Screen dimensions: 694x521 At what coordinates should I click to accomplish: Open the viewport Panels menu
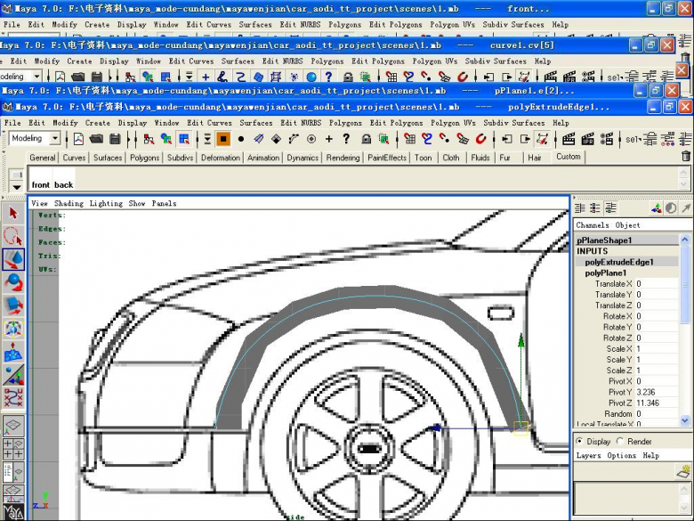(x=164, y=203)
